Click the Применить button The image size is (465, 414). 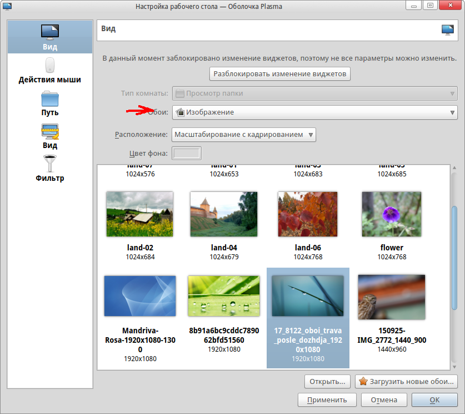[x=327, y=400]
